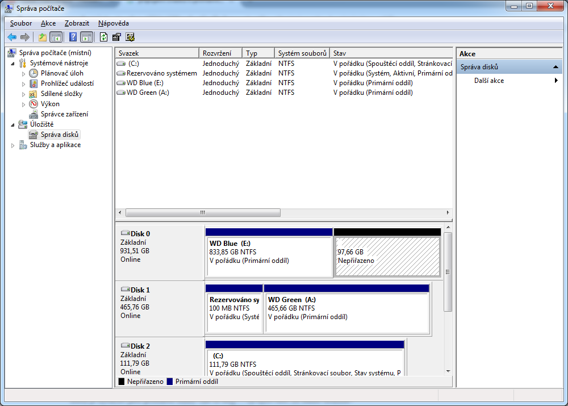Click the Služby a aplikace icon
This screenshot has width=568, height=406.
[x=23, y=145]
